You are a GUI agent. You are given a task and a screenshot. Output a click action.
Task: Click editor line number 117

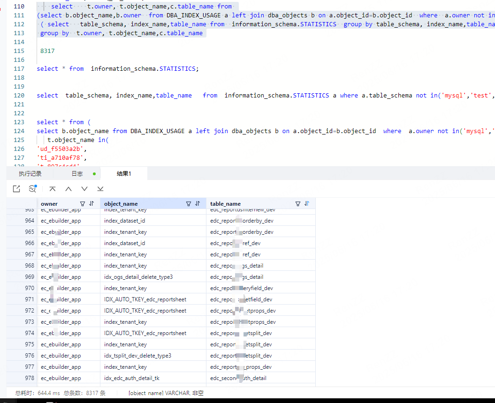point(19,69)
